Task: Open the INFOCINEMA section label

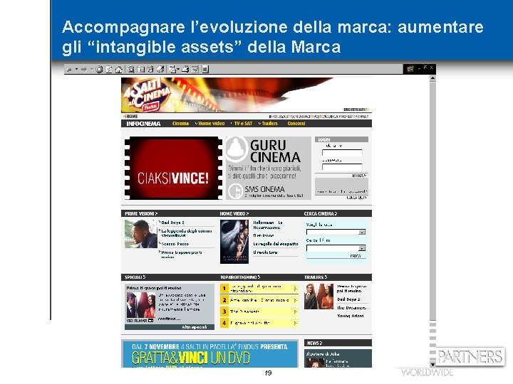Action: 143,124
